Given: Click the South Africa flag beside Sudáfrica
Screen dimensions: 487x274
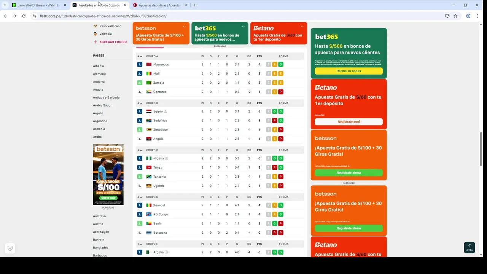Looking at the screenshot, I should pyautogui.click(x=149, y=121).
